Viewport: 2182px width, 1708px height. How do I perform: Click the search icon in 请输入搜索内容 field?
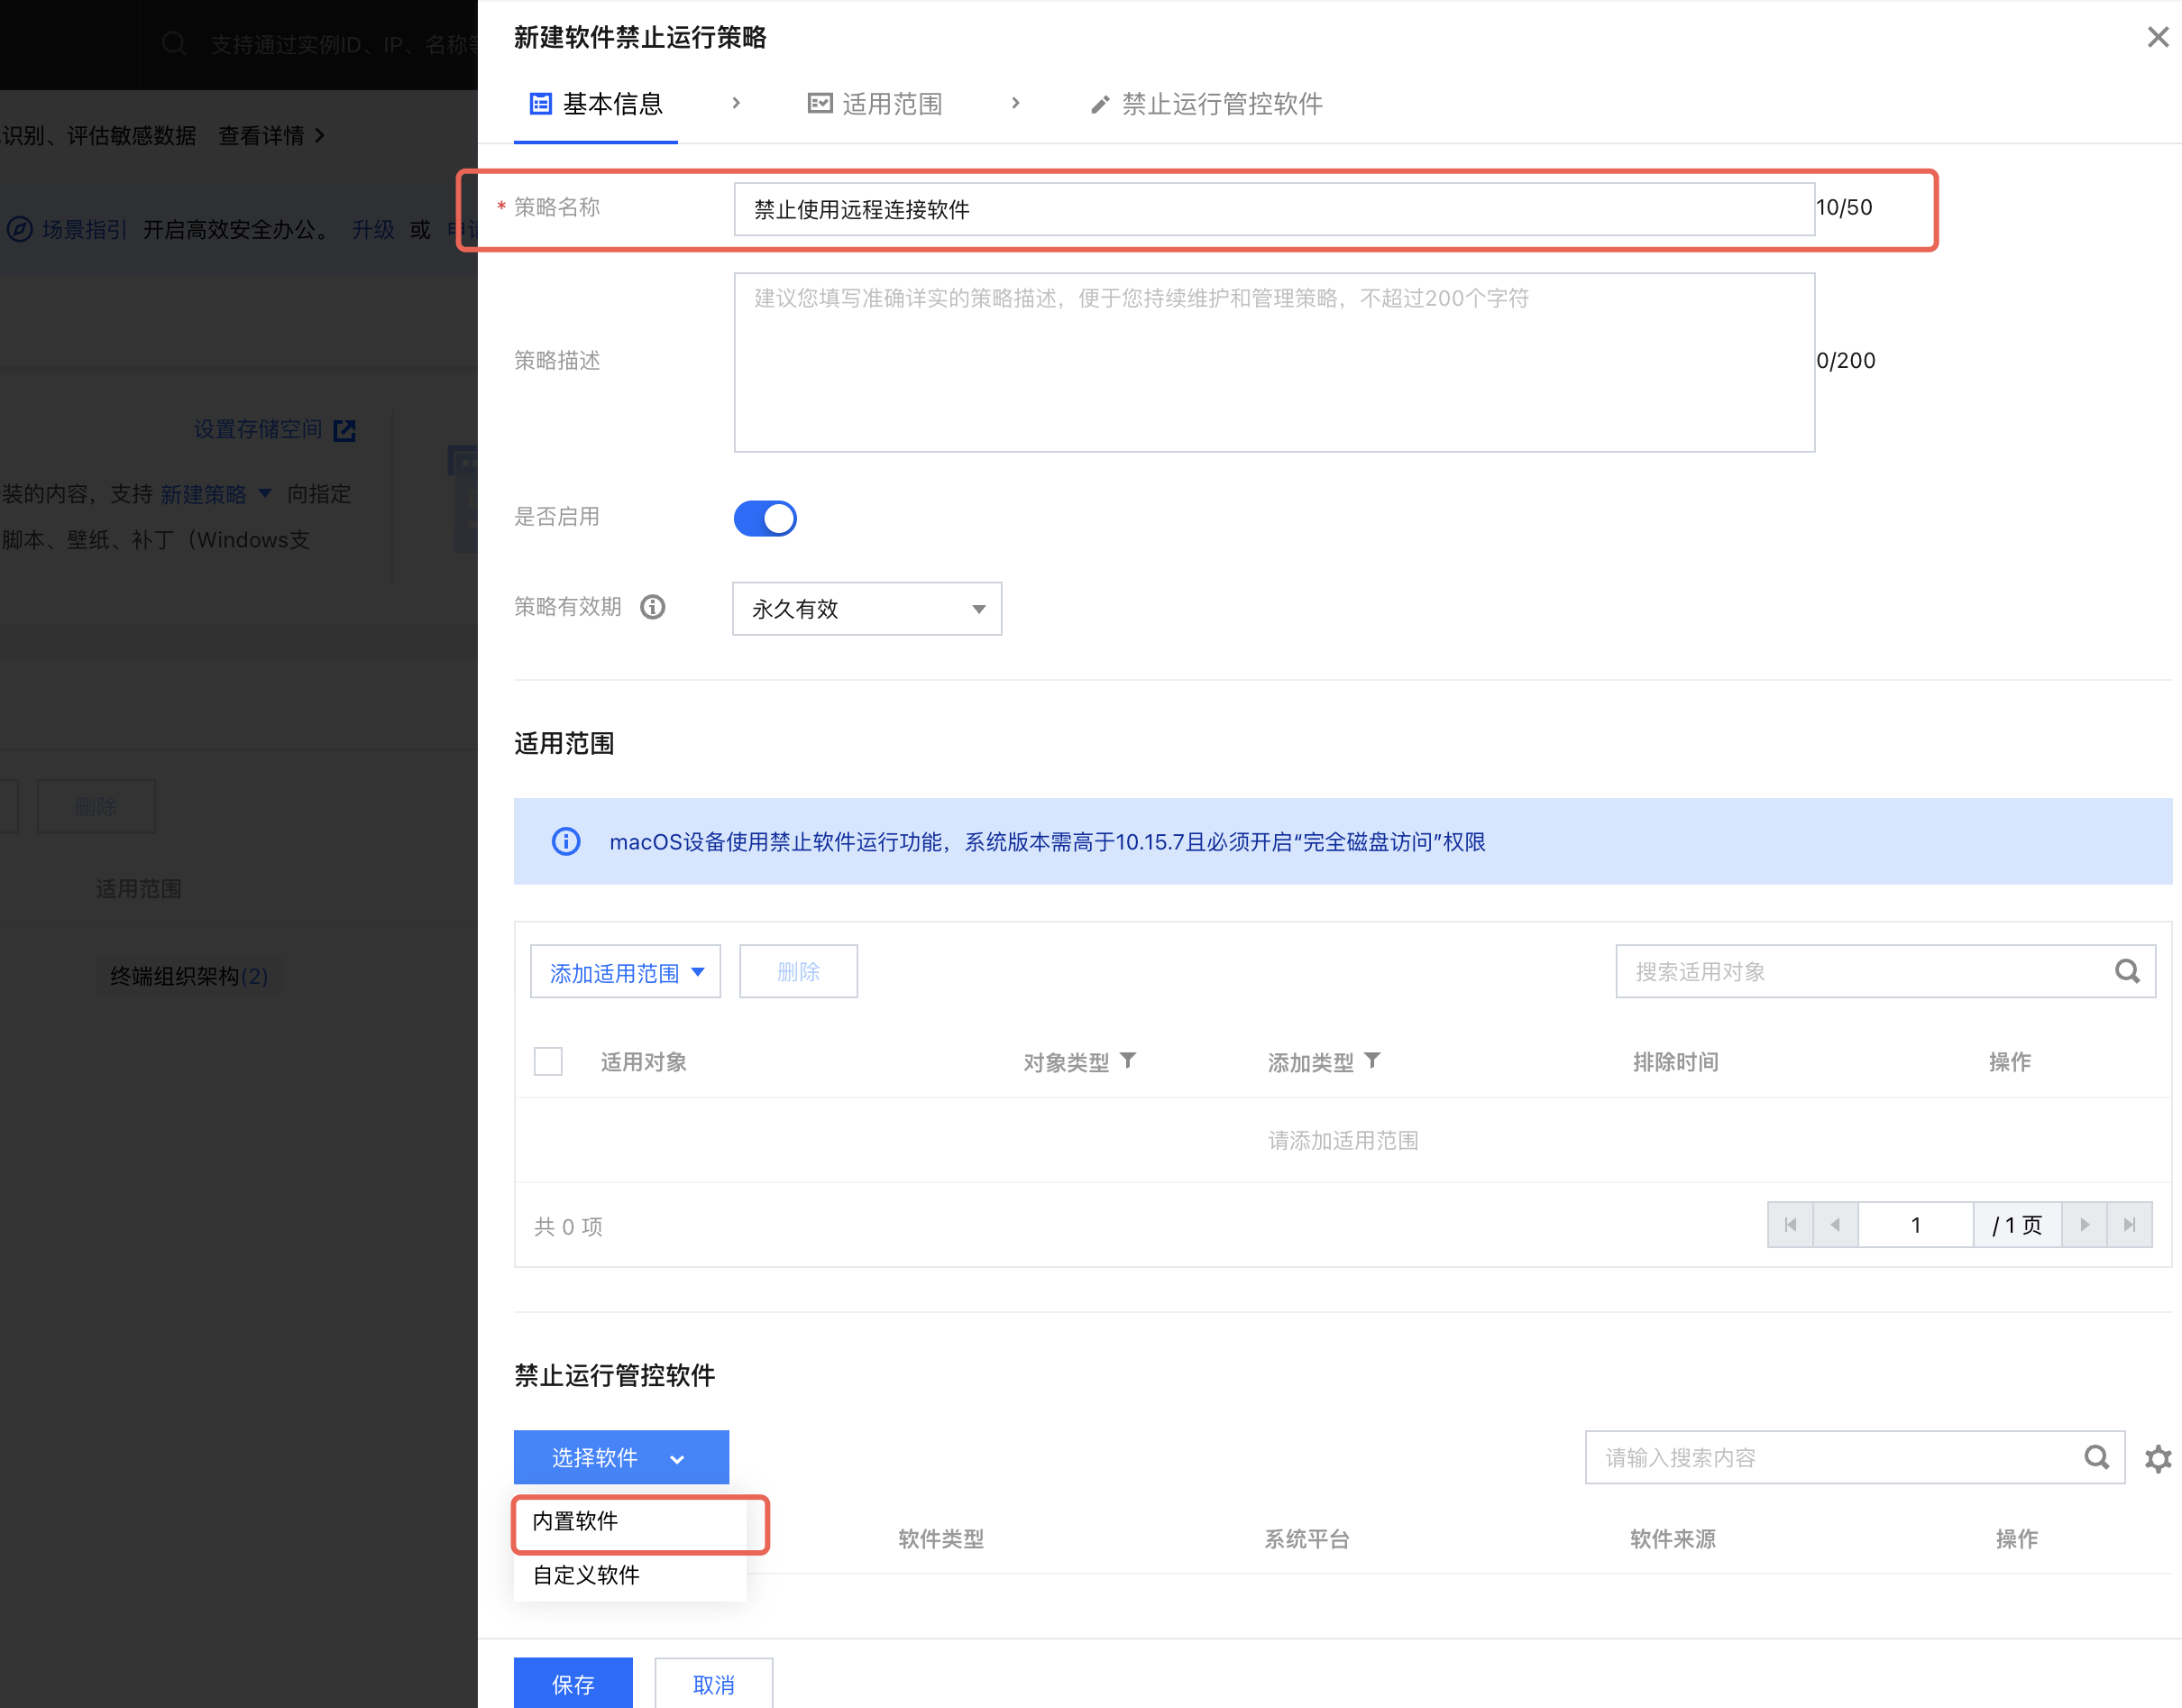click(2096, 1457)
